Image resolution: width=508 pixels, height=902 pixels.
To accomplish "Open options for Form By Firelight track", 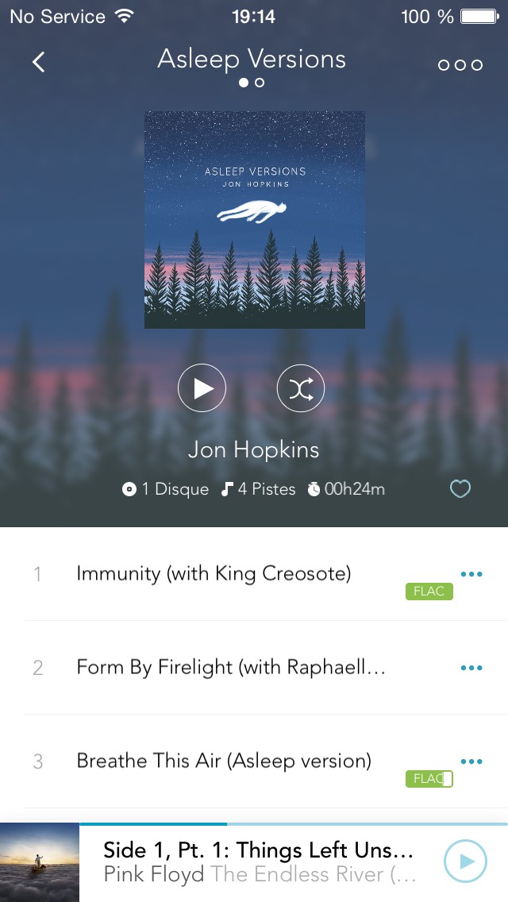I will [x=471, y=667].
